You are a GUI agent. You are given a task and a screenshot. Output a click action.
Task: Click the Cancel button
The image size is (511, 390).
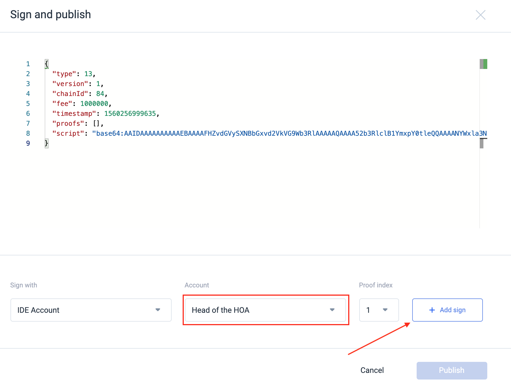point(372,370)
